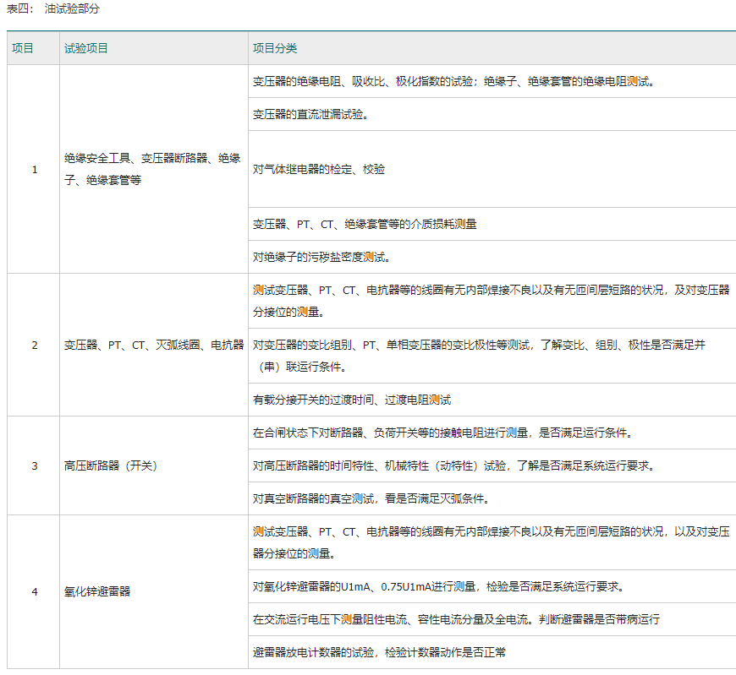
Task: Click the 项目 column header
Action: point(23,48)
